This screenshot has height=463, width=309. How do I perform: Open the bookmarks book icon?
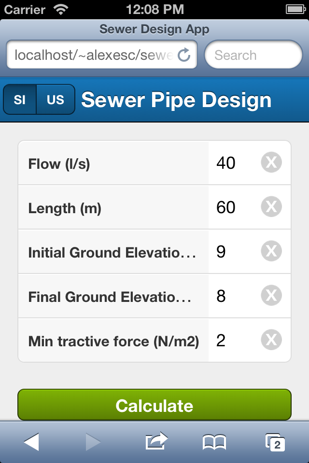[x=214, y=441]
